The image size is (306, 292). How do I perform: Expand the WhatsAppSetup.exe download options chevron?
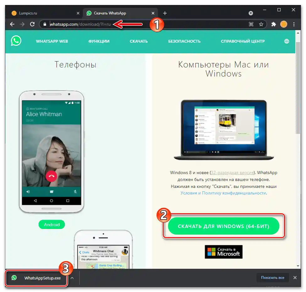(x=72, y=278)
